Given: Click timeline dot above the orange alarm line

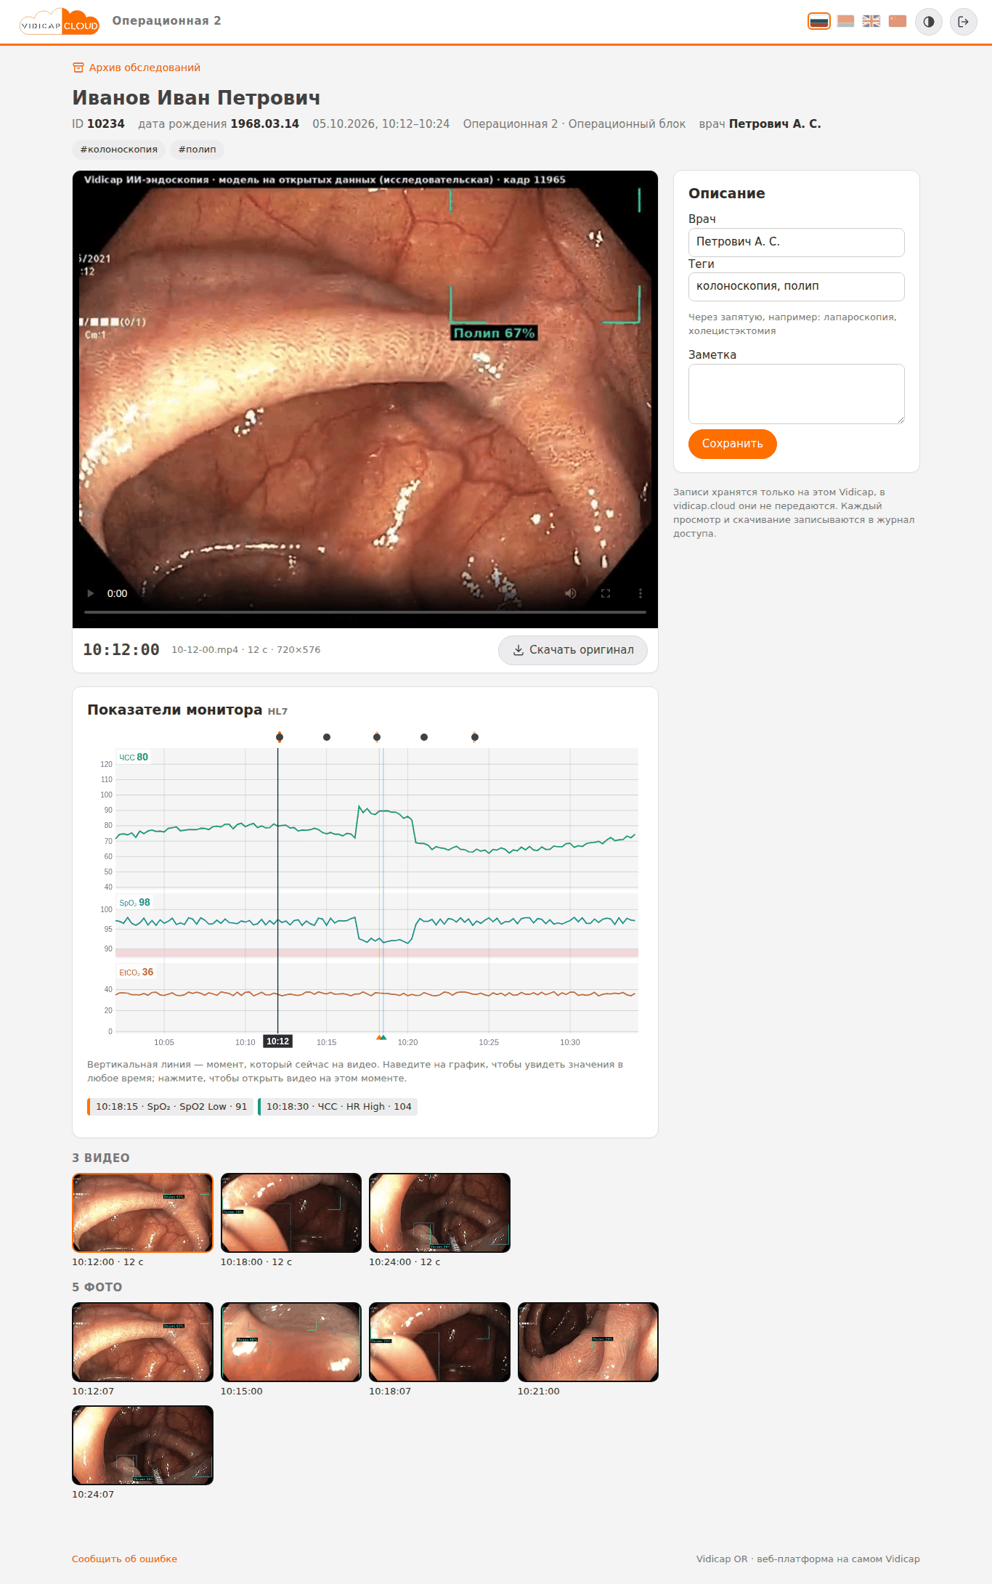Looking at the screenshot, I should (x=377, y=737).
